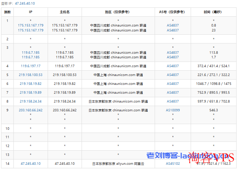Select time value 597.9 / 651.8 / 702.8

click(214, 101)
